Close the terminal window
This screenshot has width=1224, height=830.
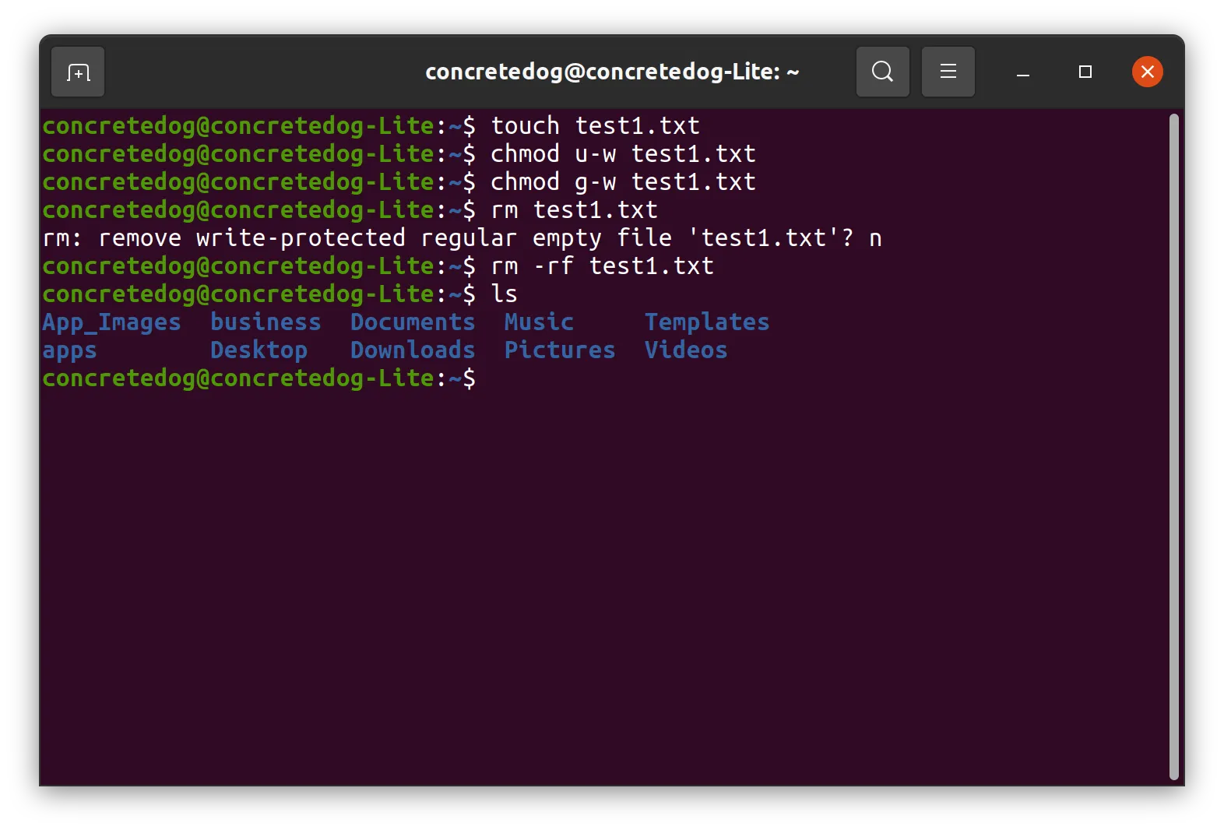pos(1147,72)
